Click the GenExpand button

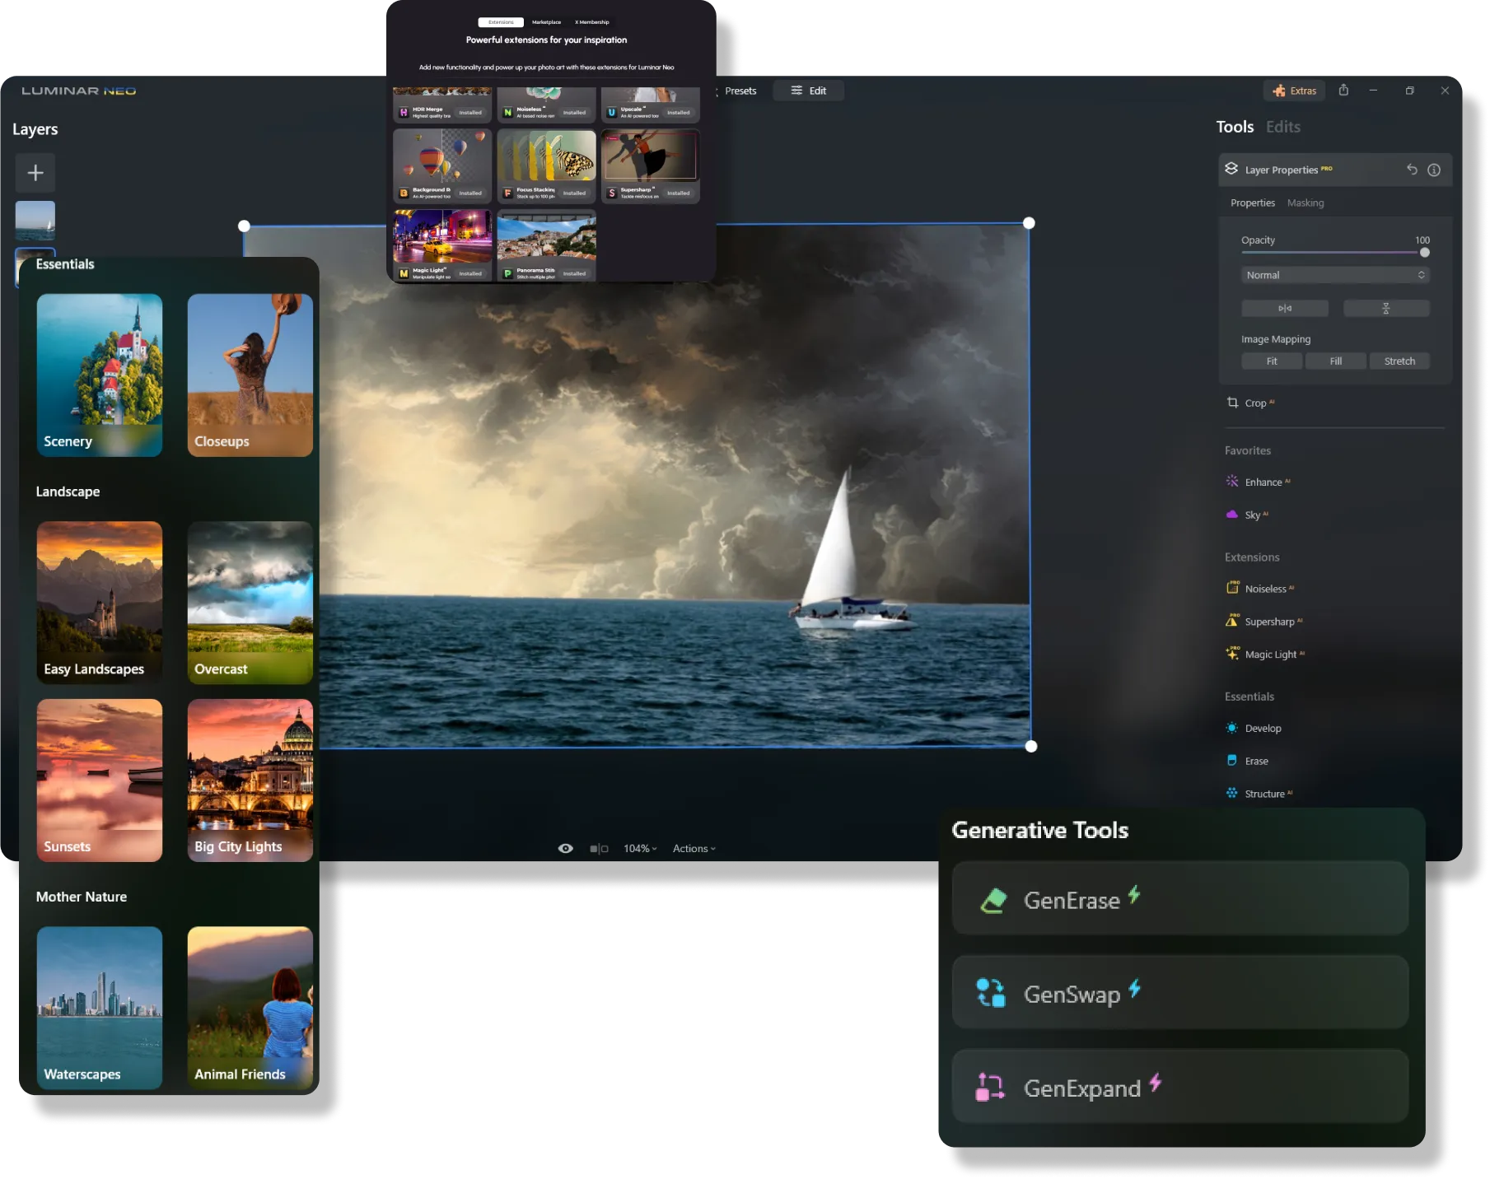[x=1180, y=1086]
